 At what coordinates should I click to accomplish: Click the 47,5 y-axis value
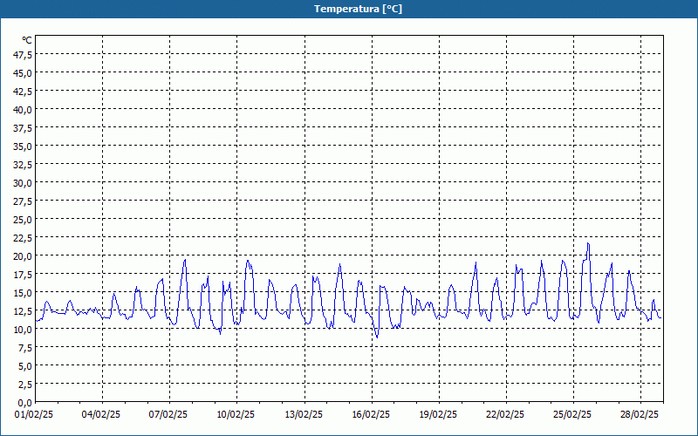23,54
